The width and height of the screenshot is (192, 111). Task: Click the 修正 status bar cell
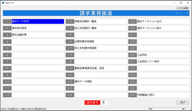pyautogui.click(x=156, y=109)
